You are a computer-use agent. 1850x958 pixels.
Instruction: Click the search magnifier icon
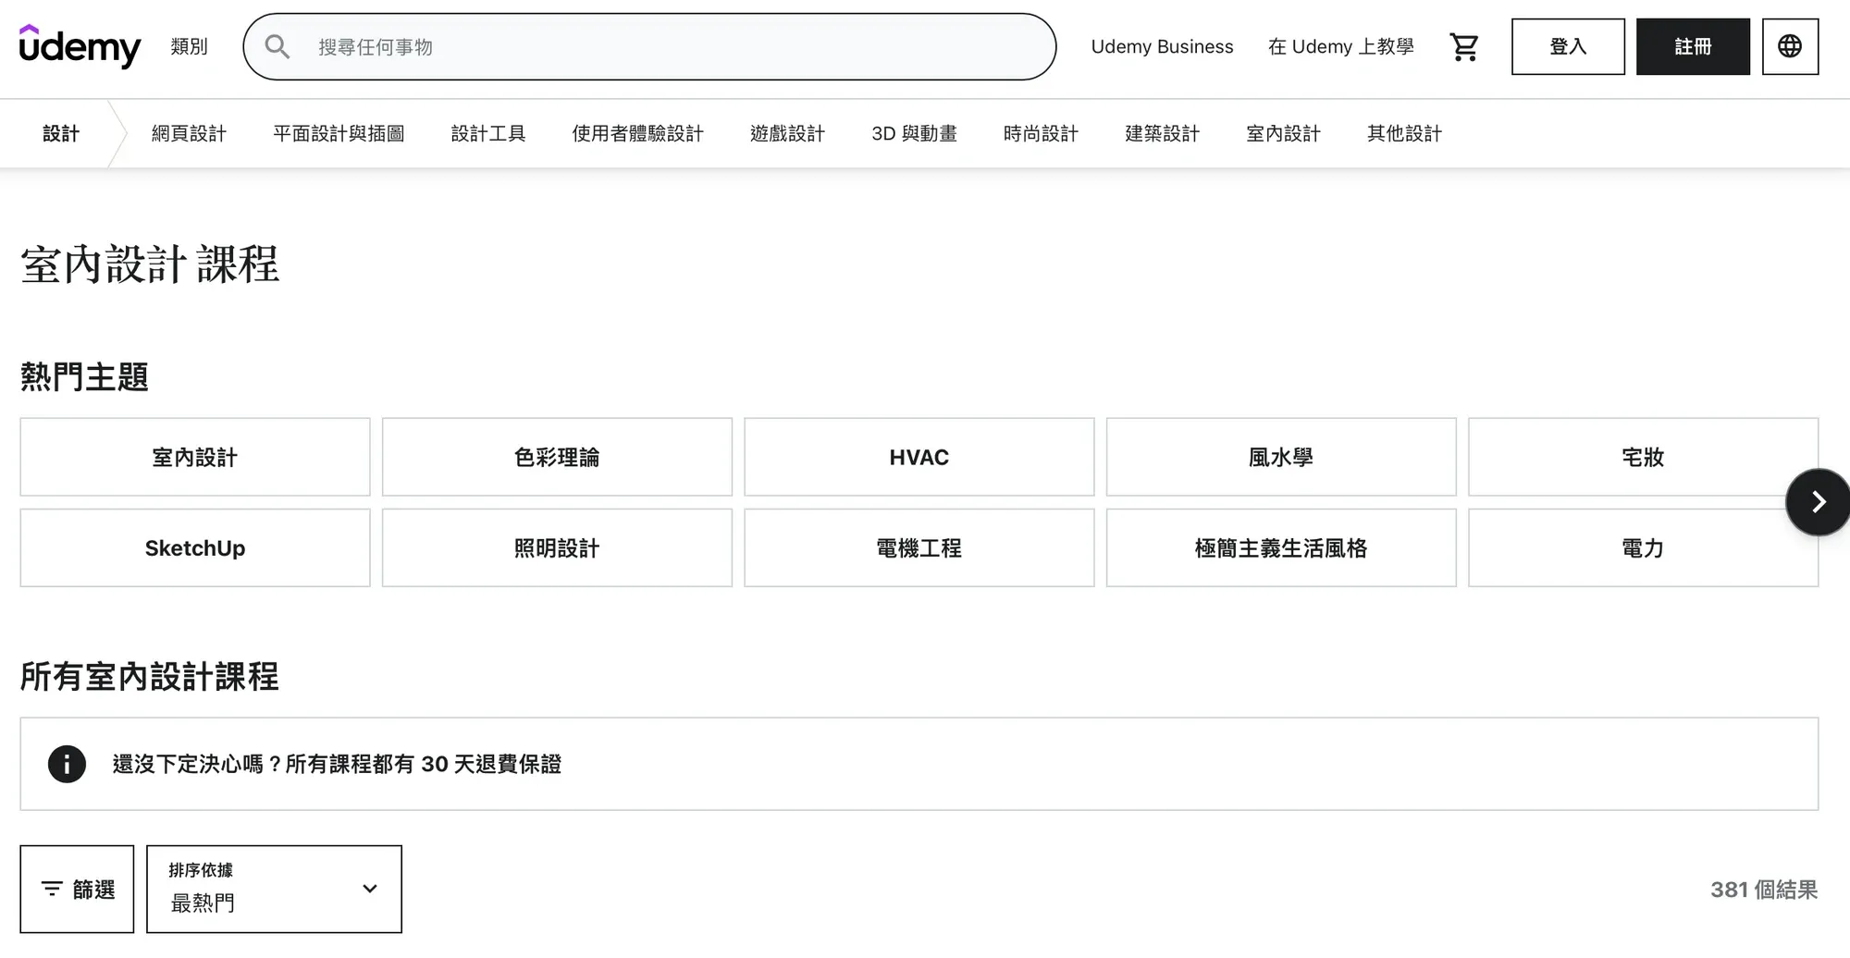click(277, 46)
